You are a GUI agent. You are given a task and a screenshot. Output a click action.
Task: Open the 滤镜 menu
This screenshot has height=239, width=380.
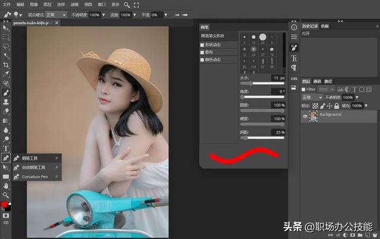tap(75, 5)
